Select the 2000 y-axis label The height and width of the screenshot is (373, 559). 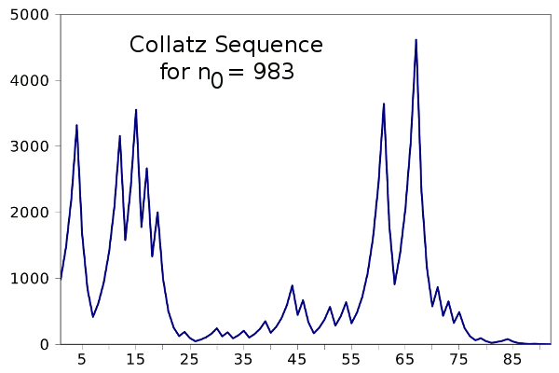[28, 213]
